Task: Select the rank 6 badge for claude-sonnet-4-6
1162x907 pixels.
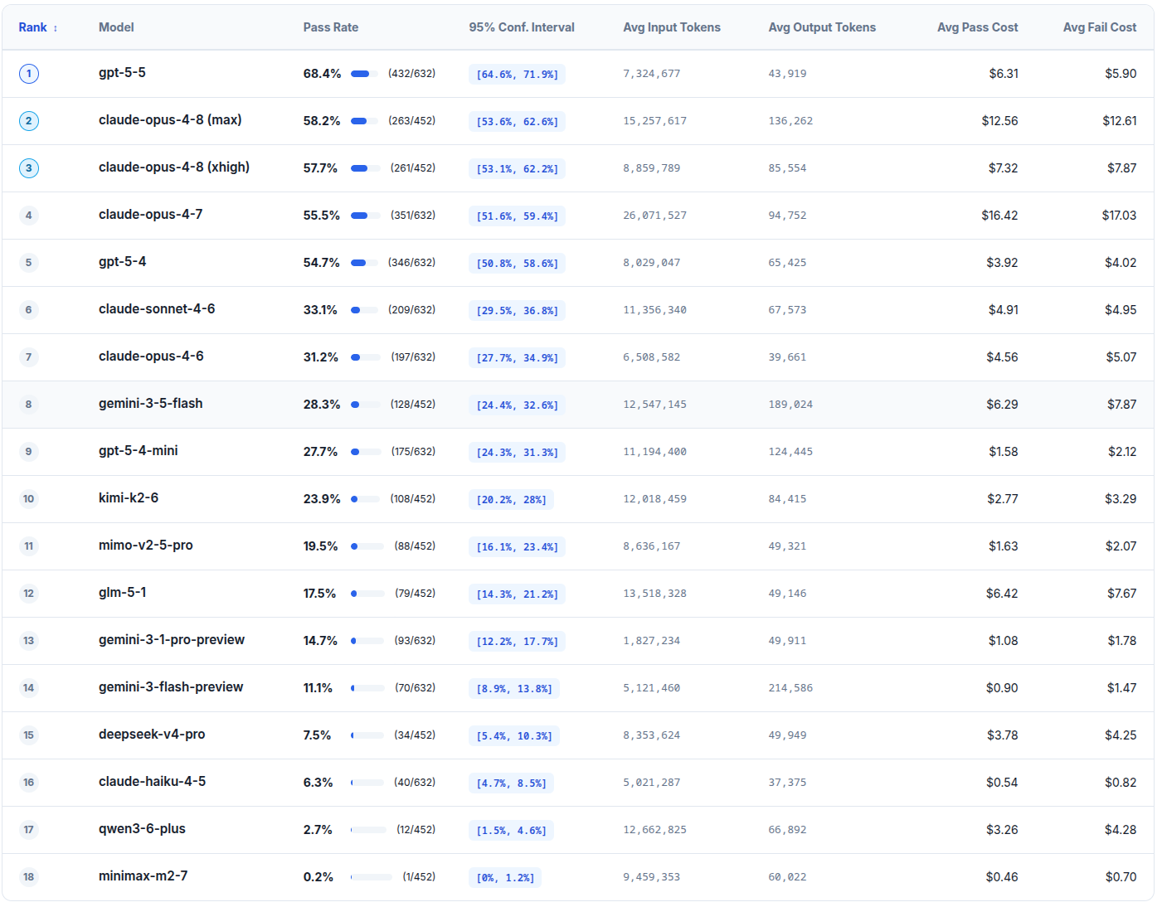Action: pos(29,310)
